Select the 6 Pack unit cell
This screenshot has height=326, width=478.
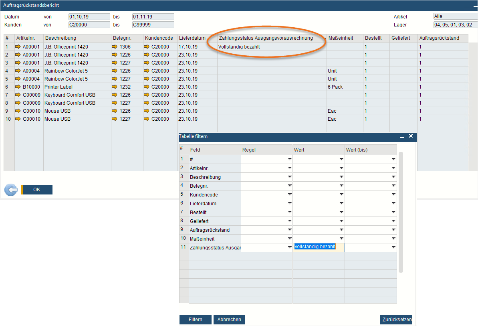pyautogui.click(x=345, y=87)
